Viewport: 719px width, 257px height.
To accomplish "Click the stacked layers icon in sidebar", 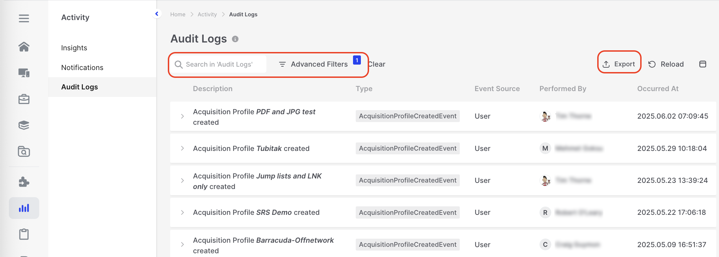I will (x=24, y=125).
